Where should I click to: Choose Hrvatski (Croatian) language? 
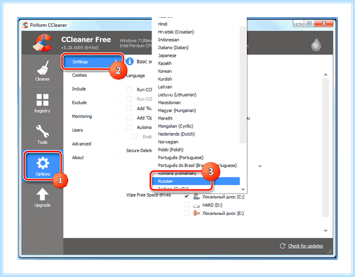click(176, 32)
